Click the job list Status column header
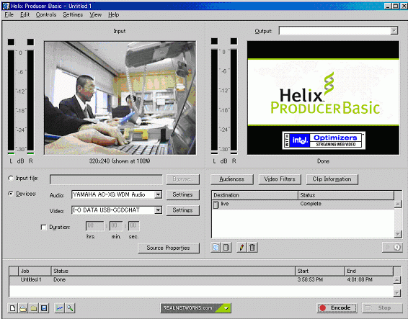The height and width of the screenshot is (319, 408). (173, 271)
